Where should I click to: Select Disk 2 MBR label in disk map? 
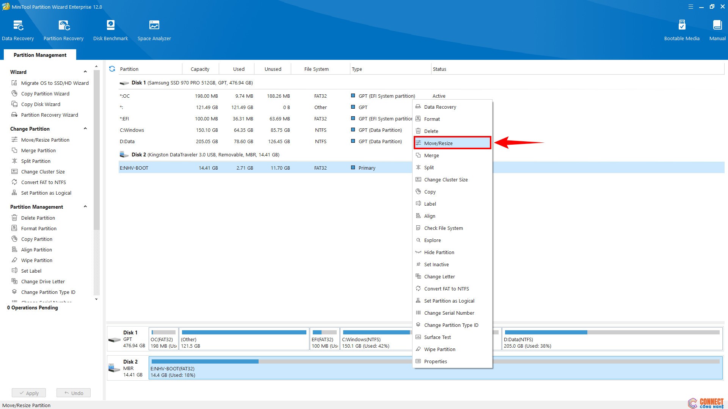tap(127, 368)
